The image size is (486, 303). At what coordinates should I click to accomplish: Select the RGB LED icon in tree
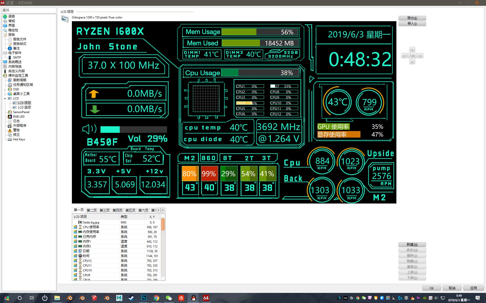tap(10, 117)
